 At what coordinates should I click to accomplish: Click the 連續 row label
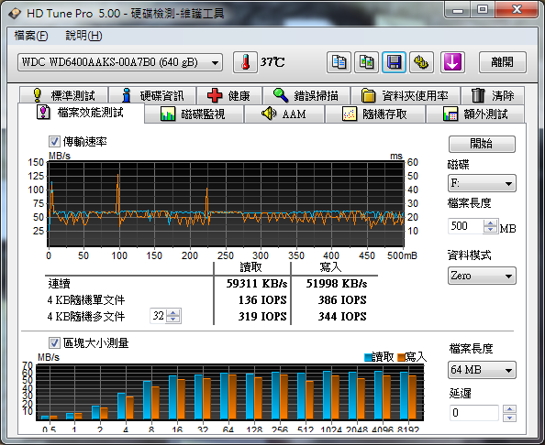(x=59, y=284)
